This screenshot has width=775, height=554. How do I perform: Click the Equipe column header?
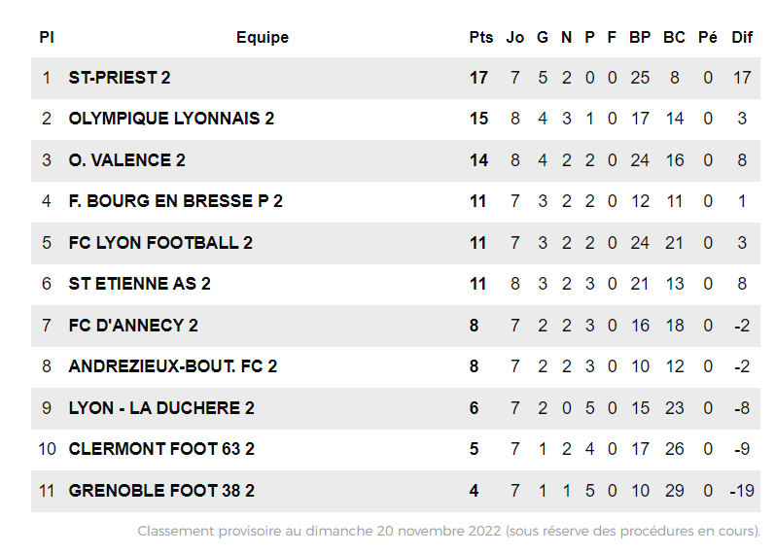coord(263,38)
